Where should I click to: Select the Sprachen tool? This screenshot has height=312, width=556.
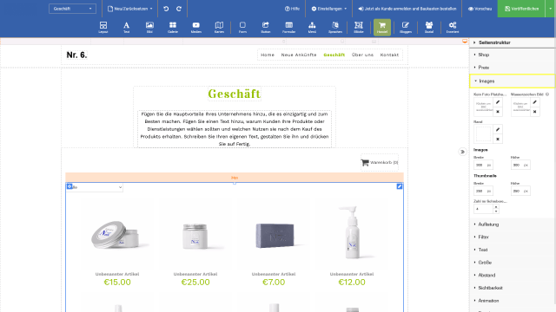tap(335, 27)
